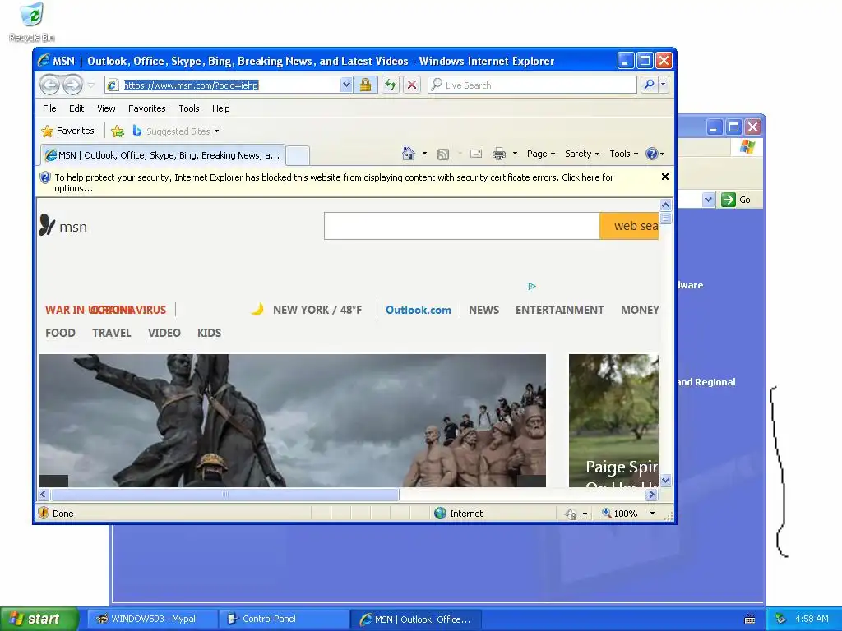842x631 pixels.
Task: Open the MONEY section link
Action: pos(640,310)
